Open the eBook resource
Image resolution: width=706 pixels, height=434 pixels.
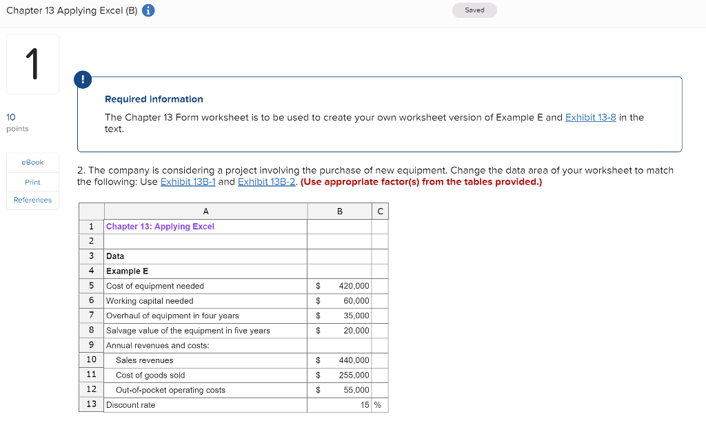(32, 162)
